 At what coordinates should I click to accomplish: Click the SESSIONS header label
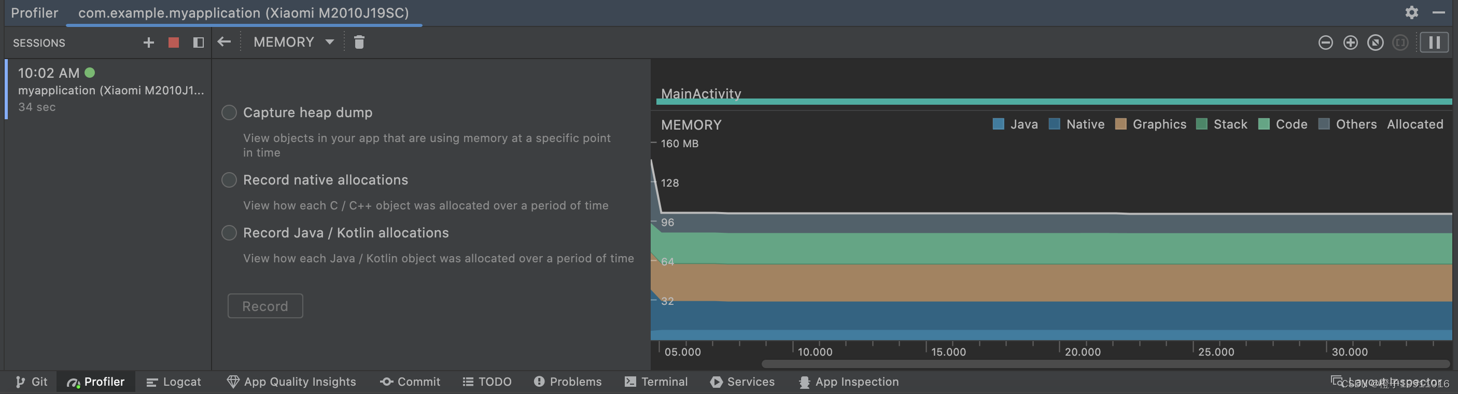(x=39, y=43)
